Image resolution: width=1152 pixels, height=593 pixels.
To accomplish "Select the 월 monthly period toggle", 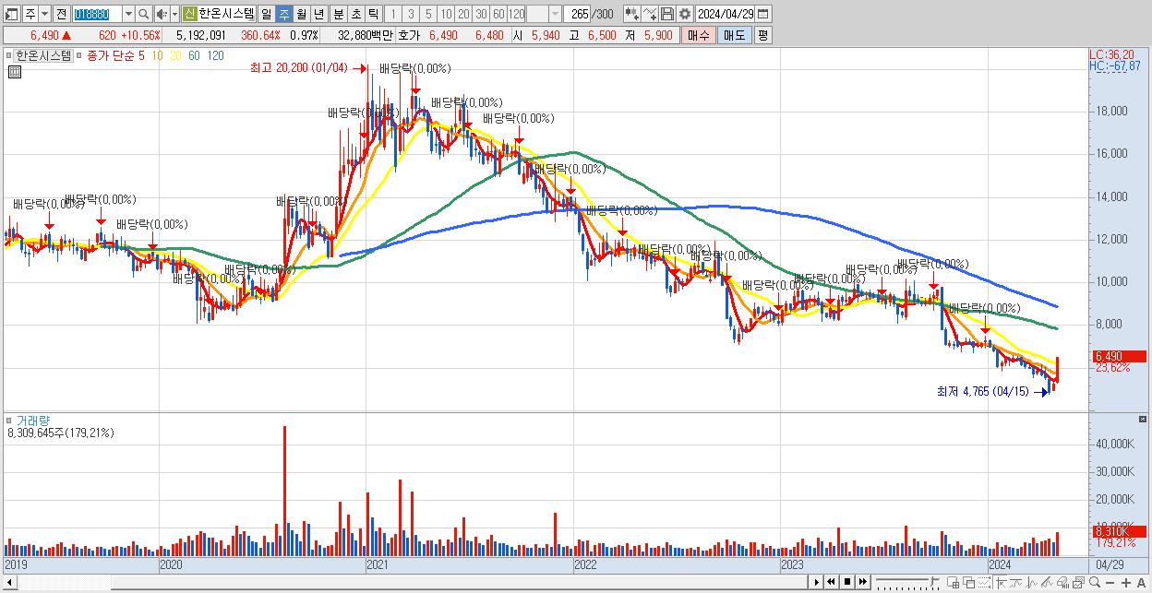I will click(301, 14).
